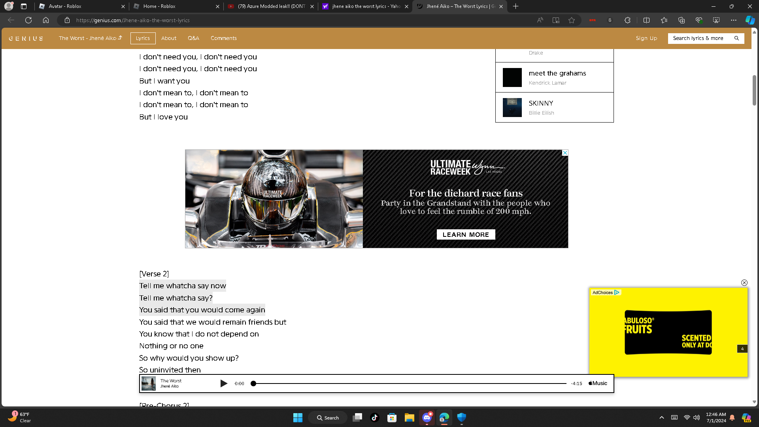Close the race week banner ad
This screenshot has width=759, height=427.
(565, 153)
